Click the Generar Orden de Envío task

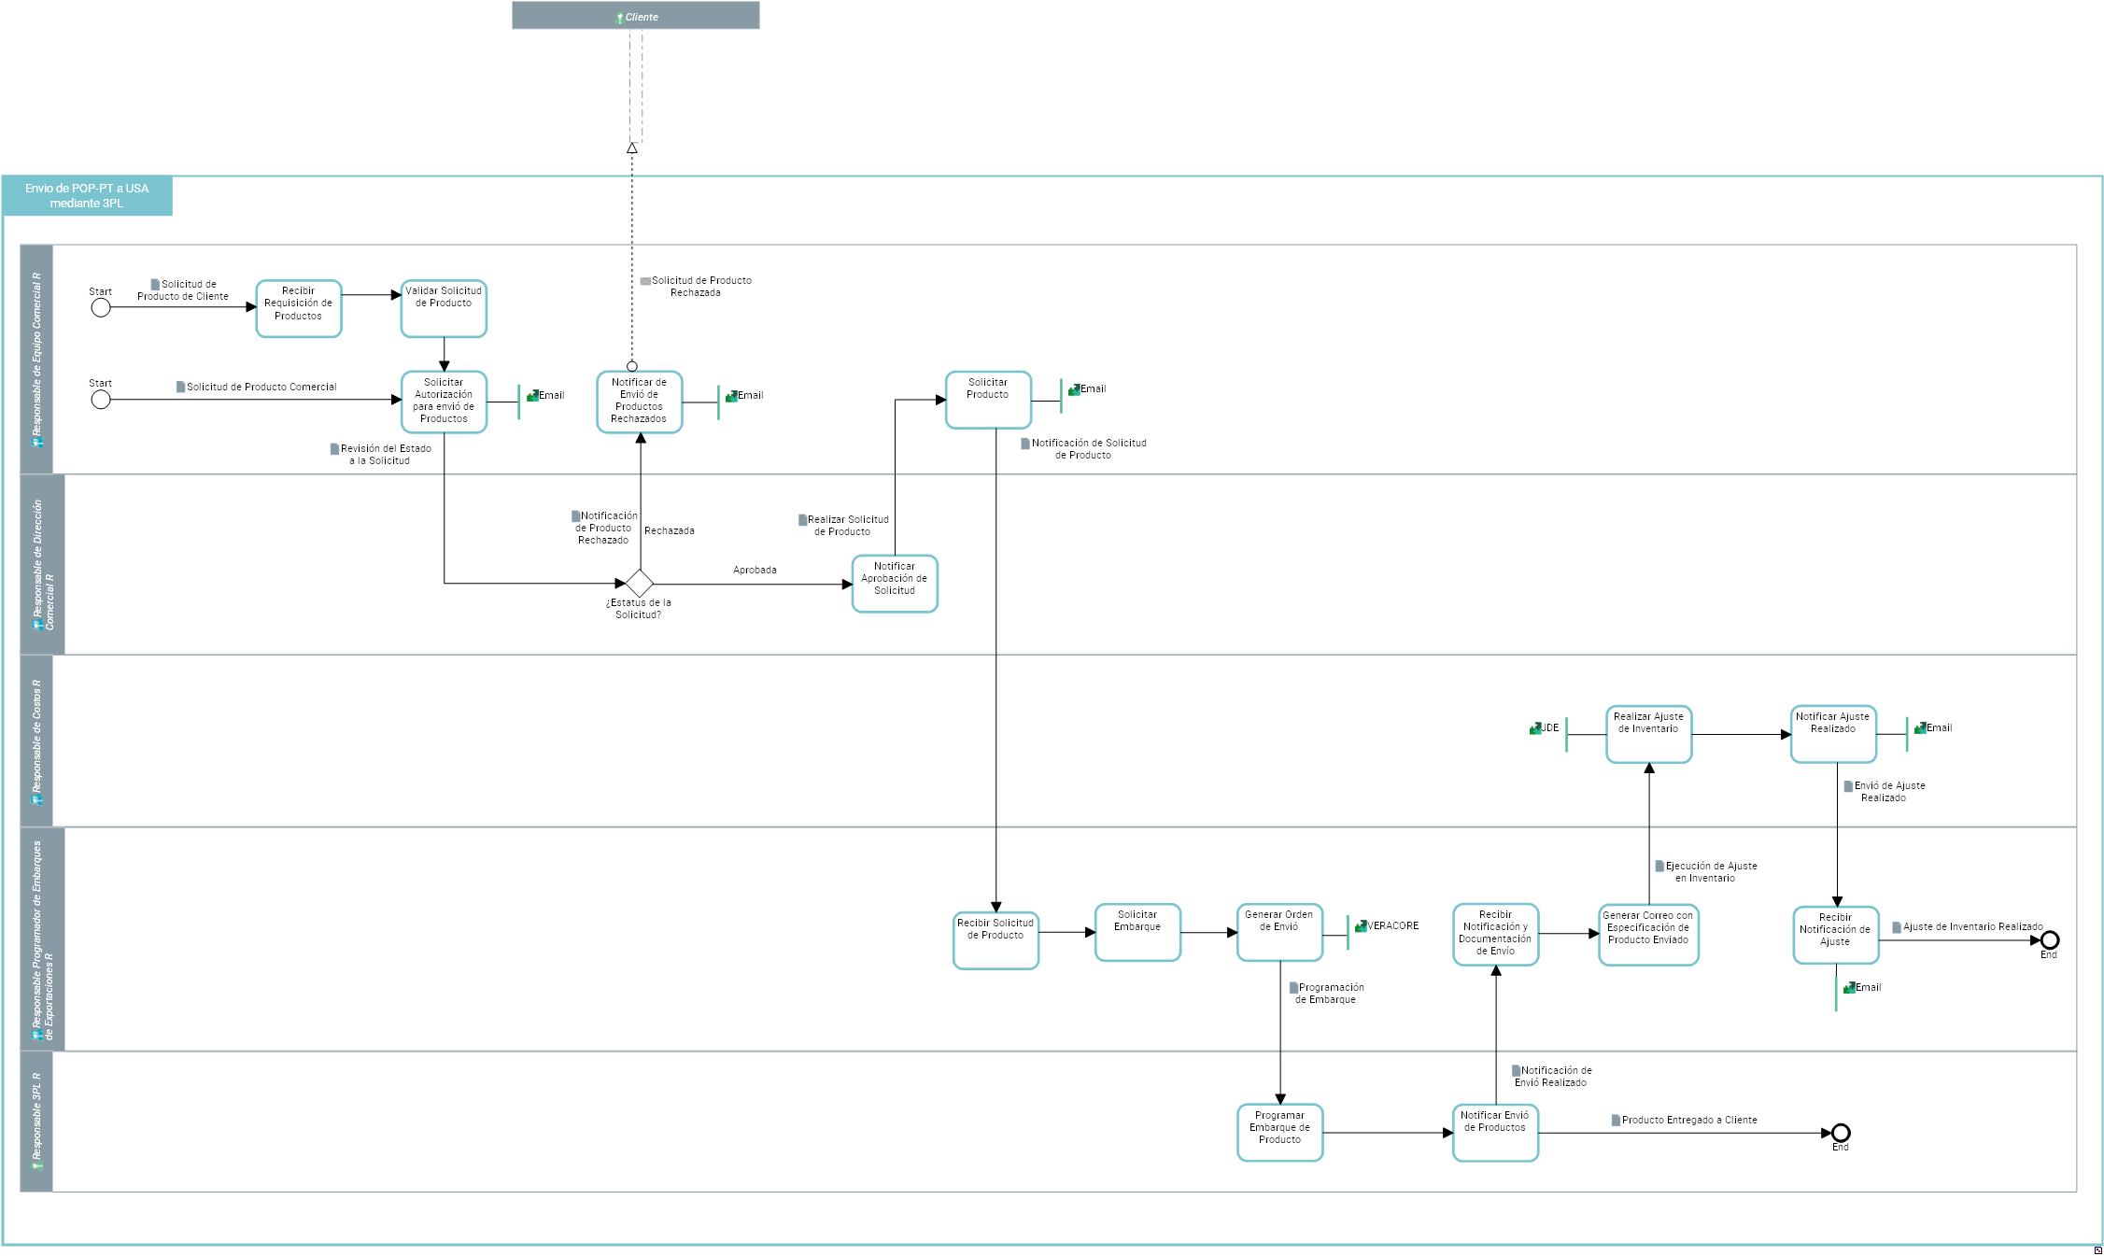click(1279, 932)
